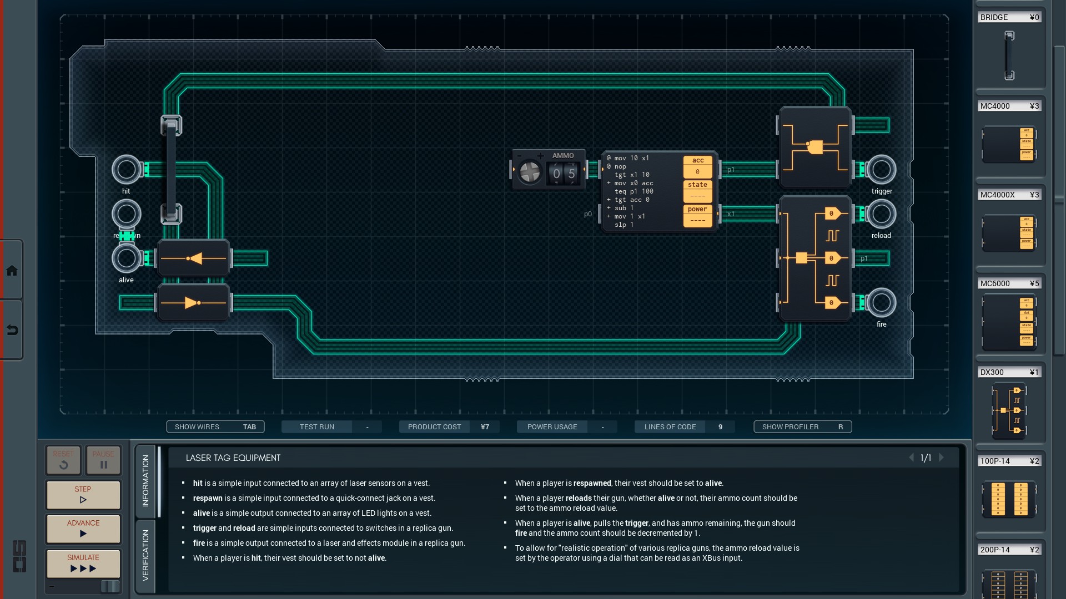Go to the next information page arrow

point(941,458)
